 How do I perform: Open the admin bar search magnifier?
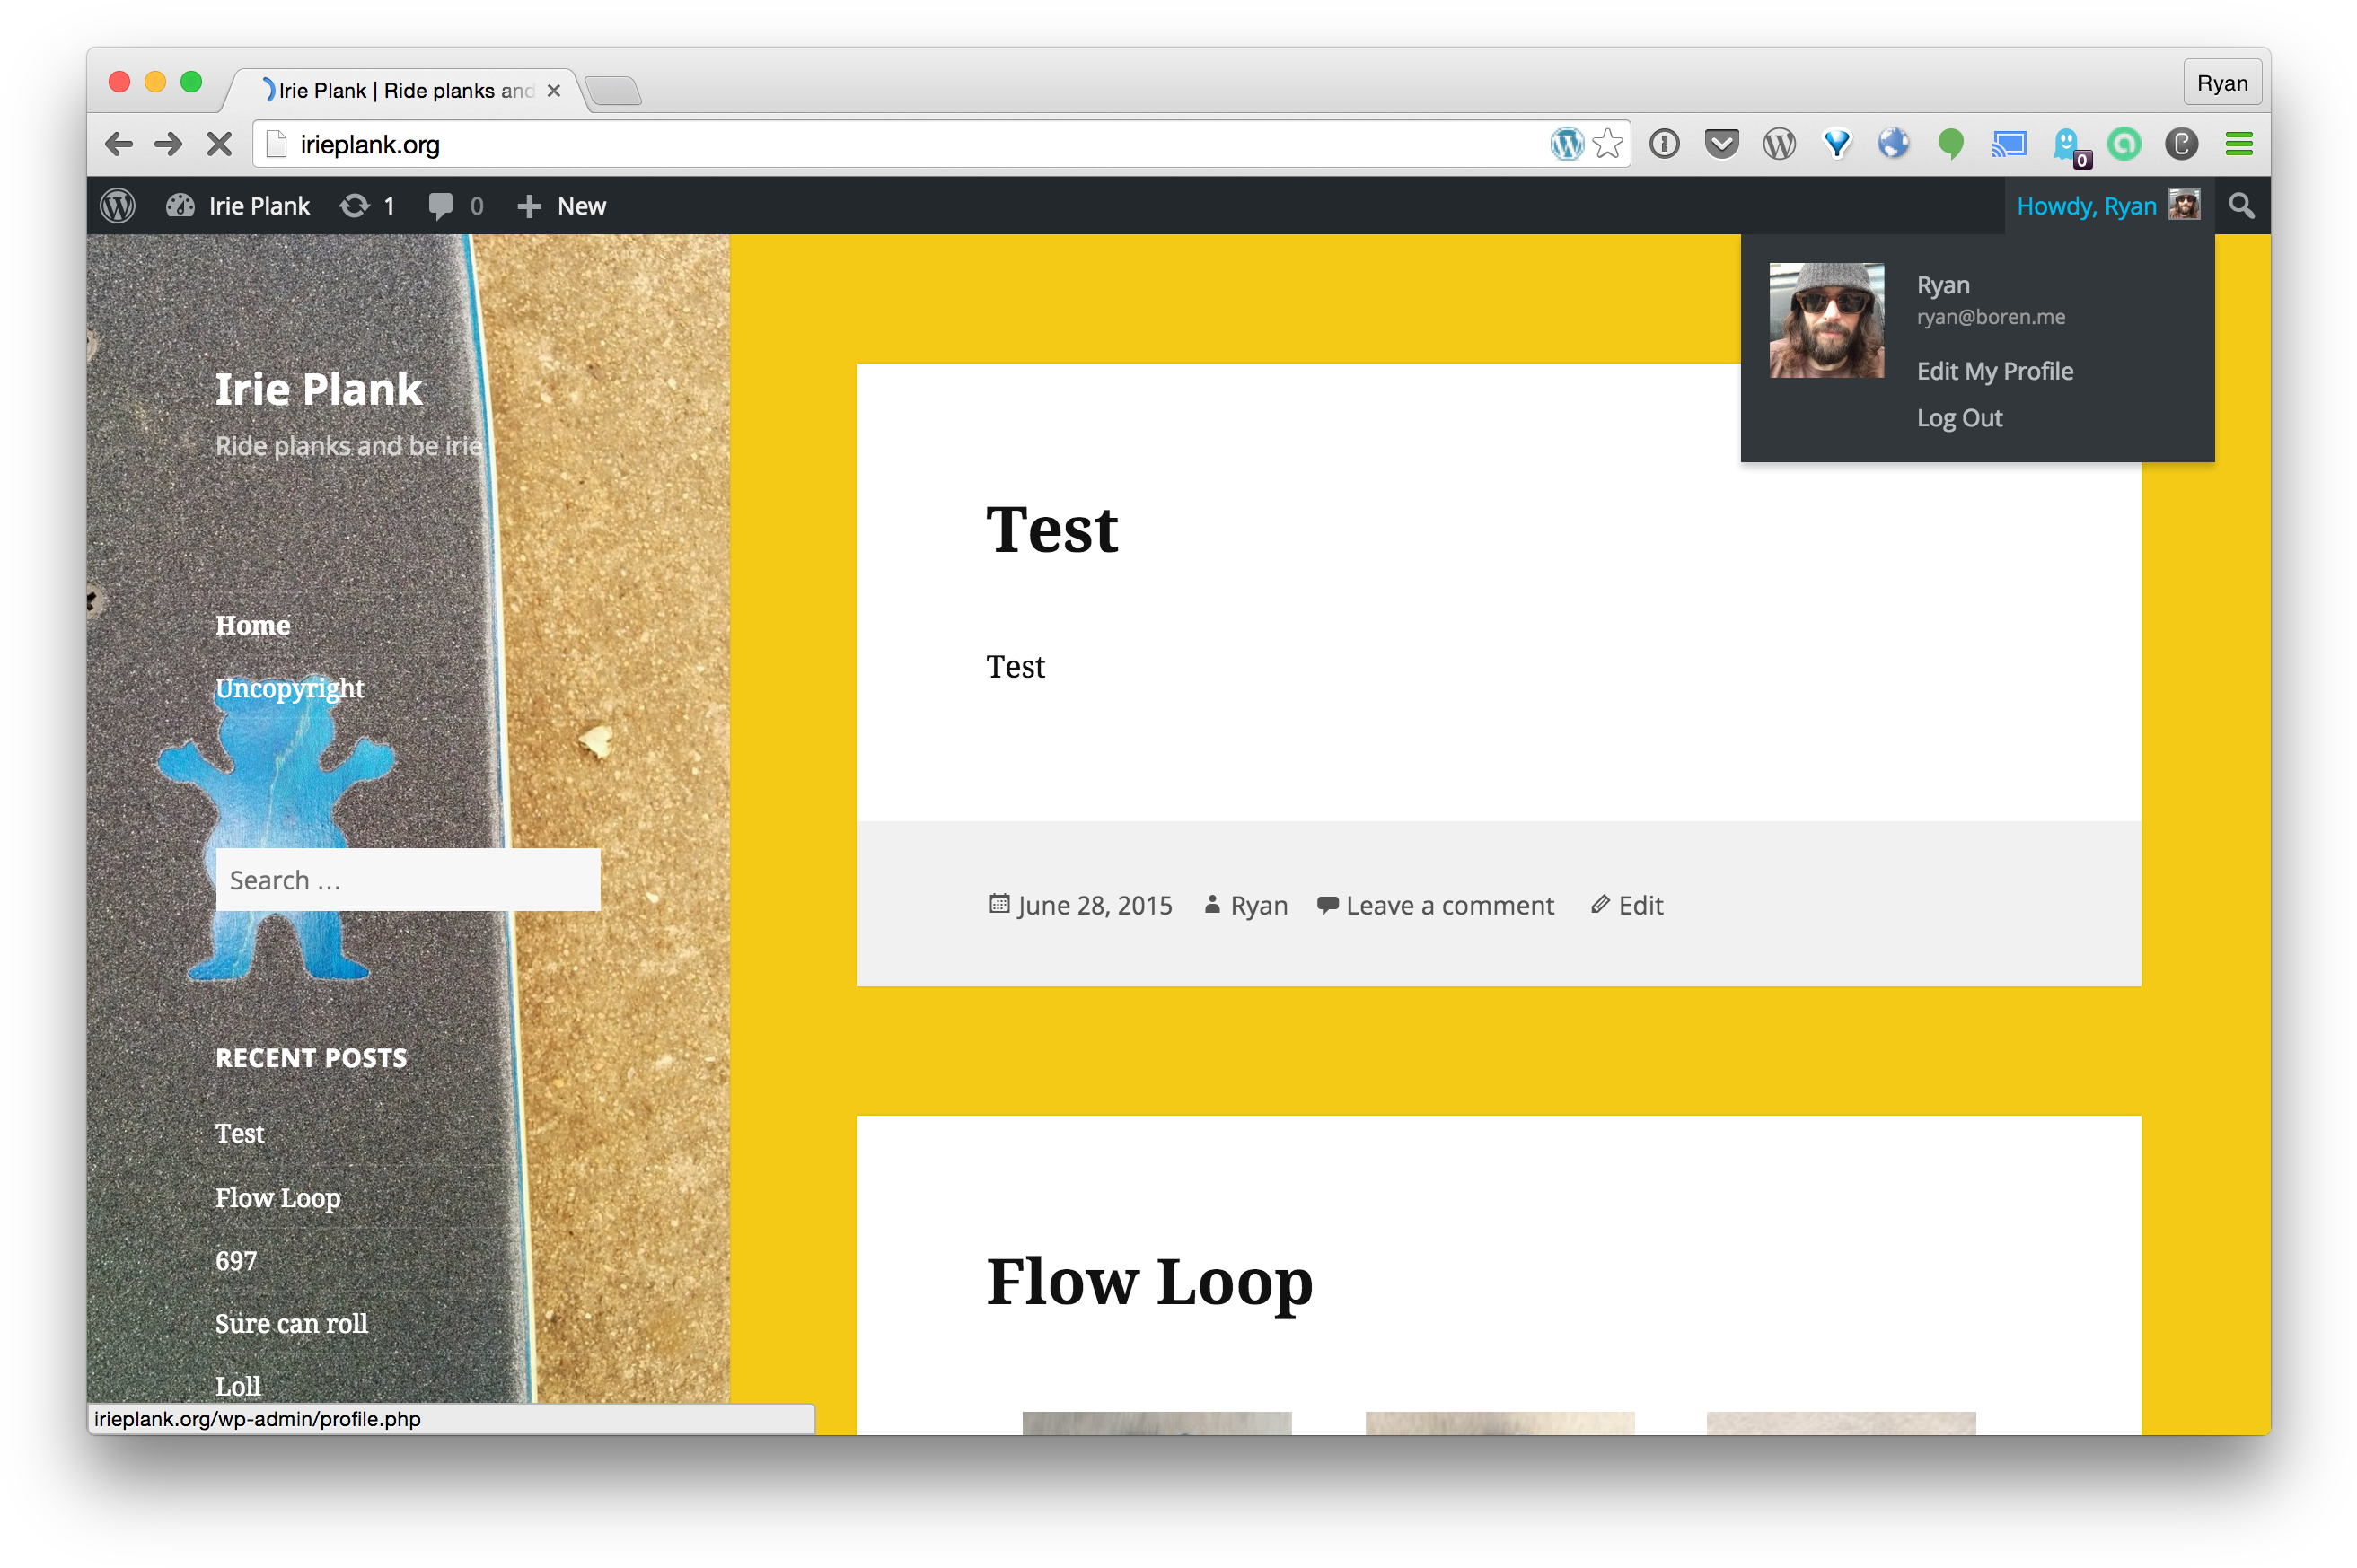(x=2241, y=206)
